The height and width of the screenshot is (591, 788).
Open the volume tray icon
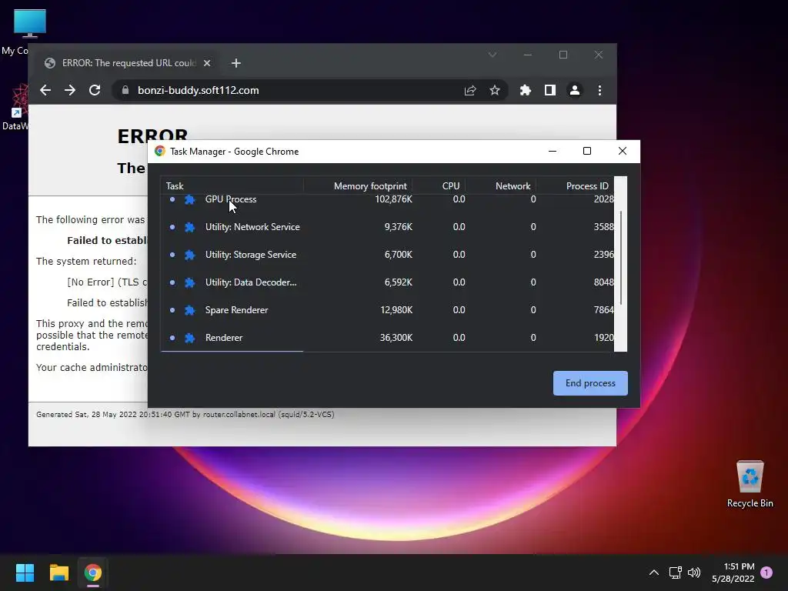click(694, 573)
